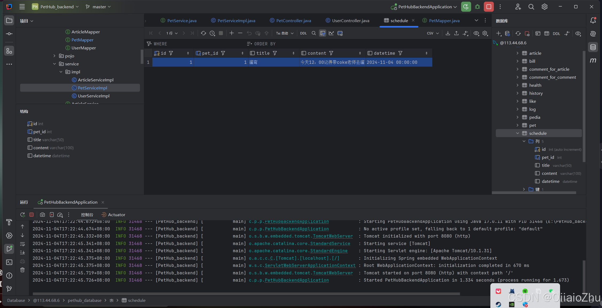The width and height of the screenshot is (602, 308).
Task: Click the add row plus icon
Action: coord(232,33)
